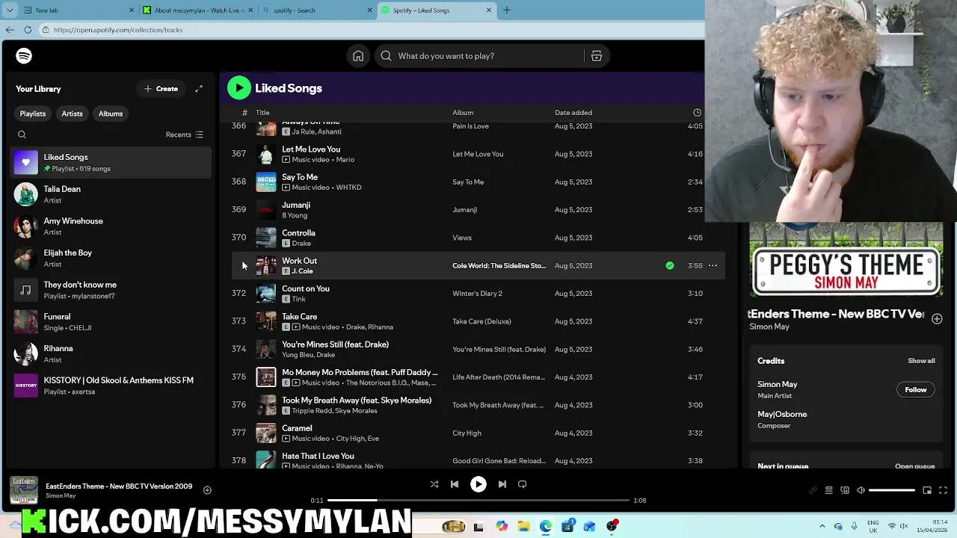Open the lyrics microphone icon

pos(813,490)
